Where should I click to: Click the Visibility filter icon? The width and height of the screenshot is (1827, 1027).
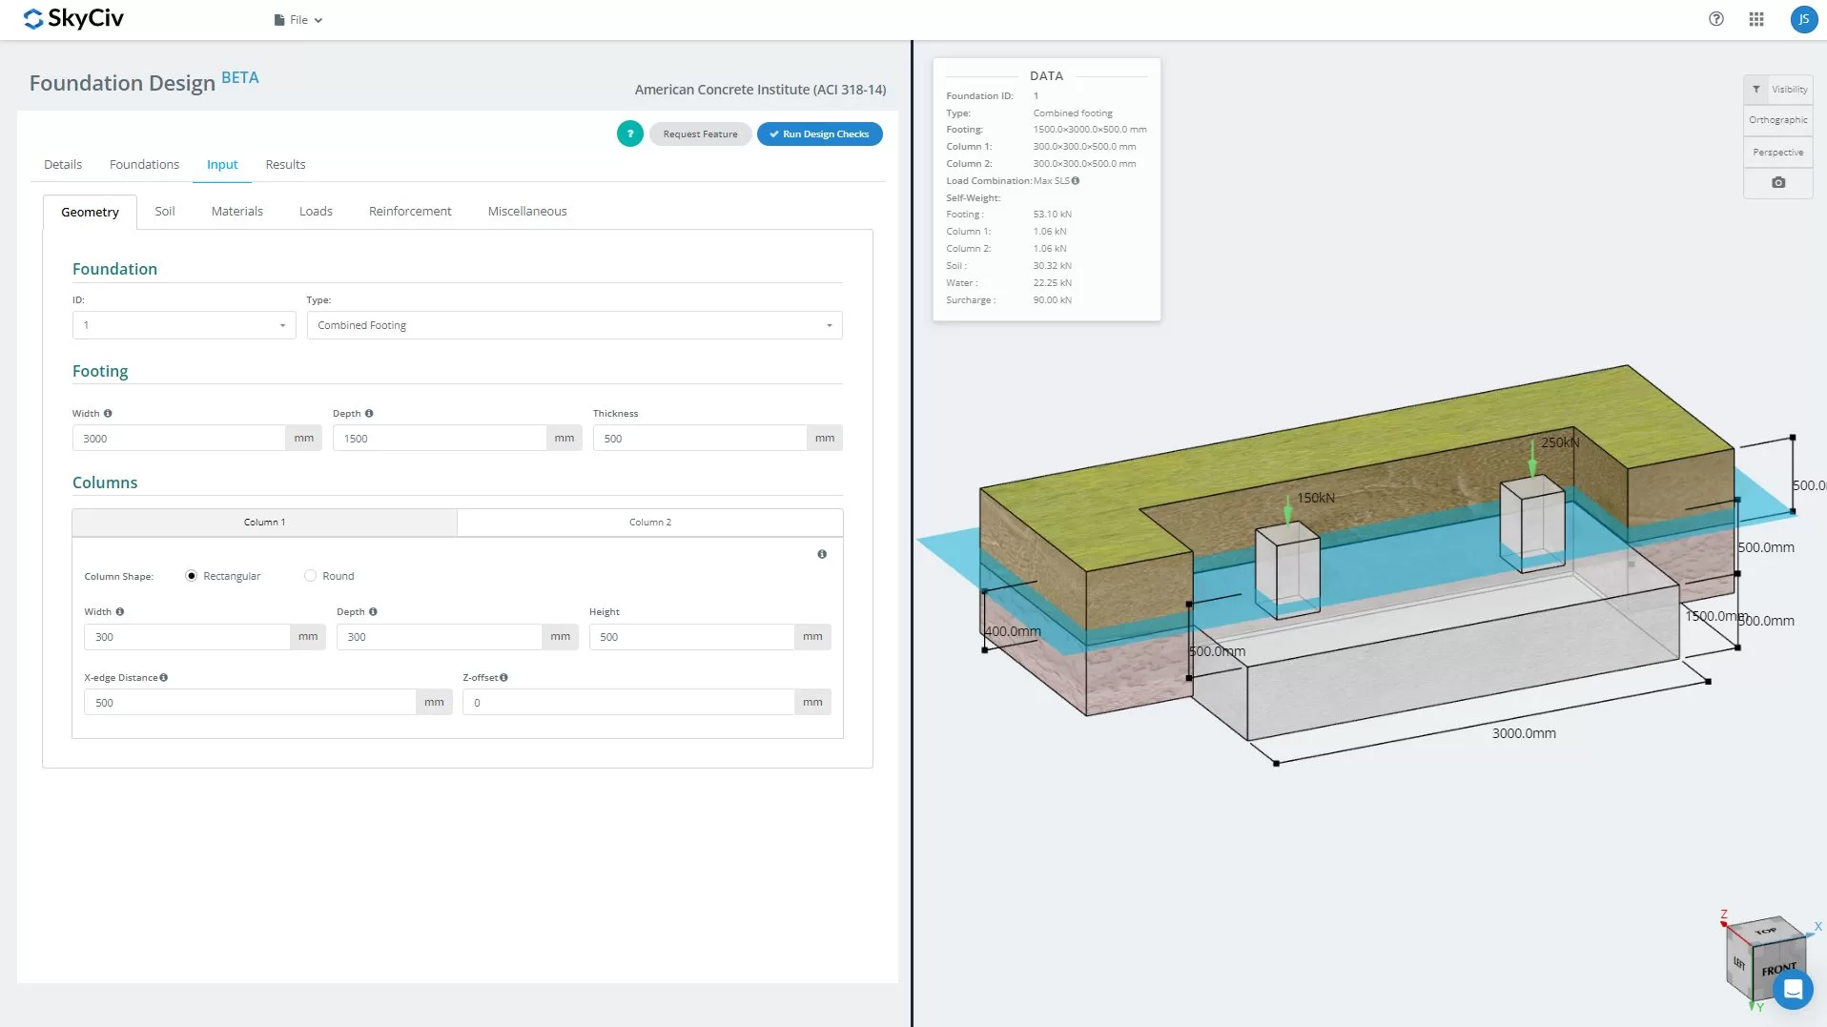point(1755,90)
